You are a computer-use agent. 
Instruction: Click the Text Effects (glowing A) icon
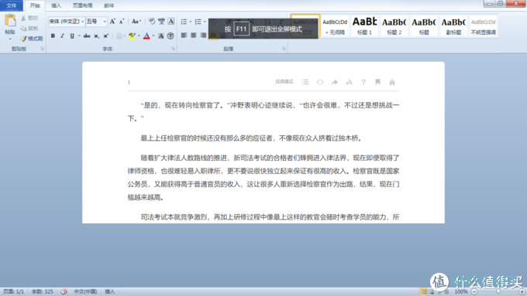[119, 36]
